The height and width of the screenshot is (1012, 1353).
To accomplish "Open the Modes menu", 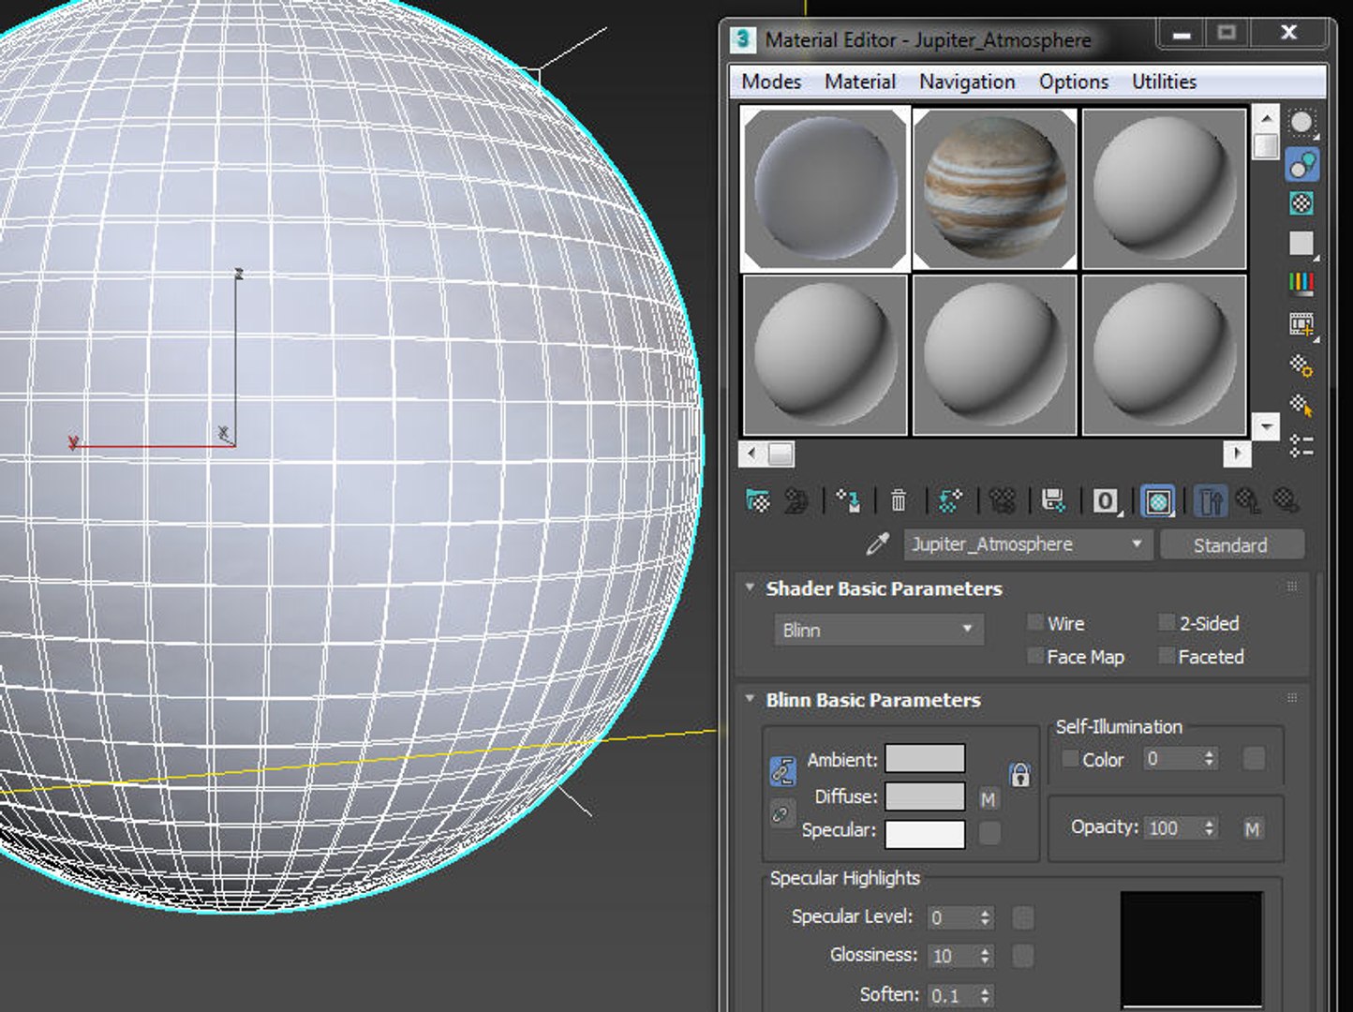I will pos(771,82).
